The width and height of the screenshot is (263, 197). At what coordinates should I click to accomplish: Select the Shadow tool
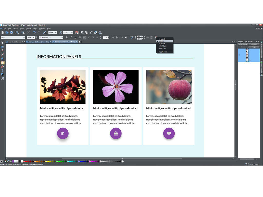pos(2,74)
